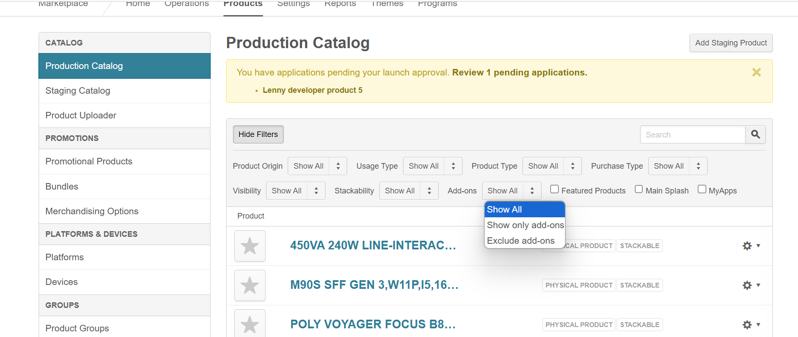Select Production Catalog in sidebar
Screen dimensions: 798x337
point(125,66)
